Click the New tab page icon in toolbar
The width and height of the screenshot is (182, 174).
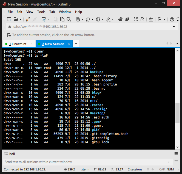160,19
